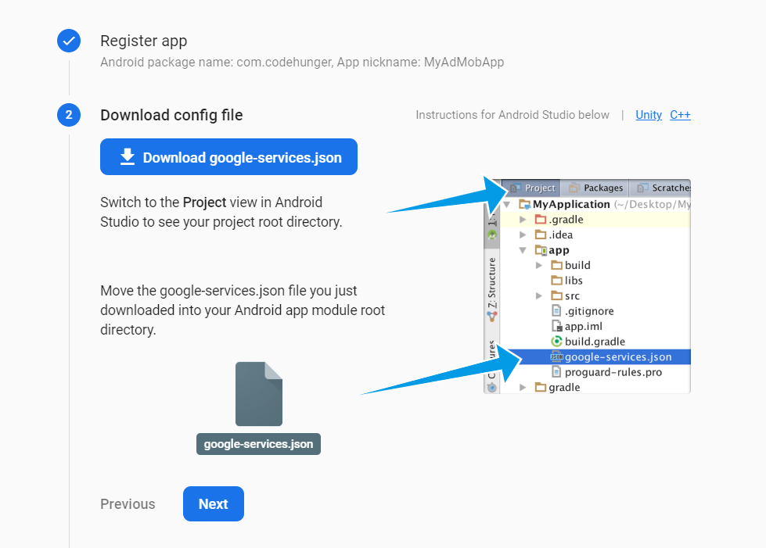Open the C++ instructions link
766x548 pixels.
point(680,115)
